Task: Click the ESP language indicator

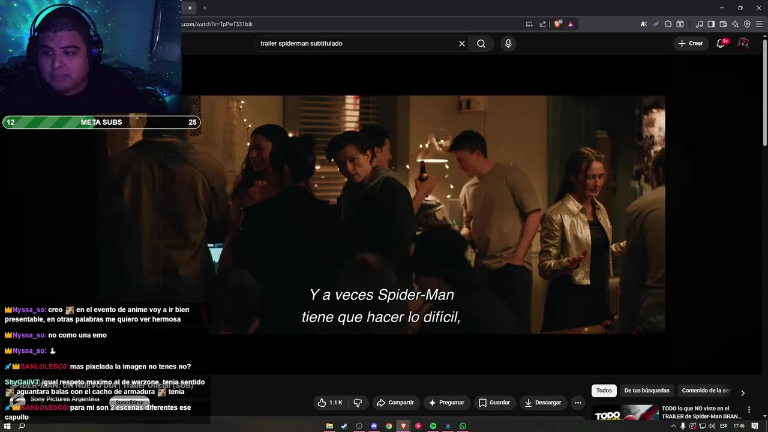Action: (724, 426)
